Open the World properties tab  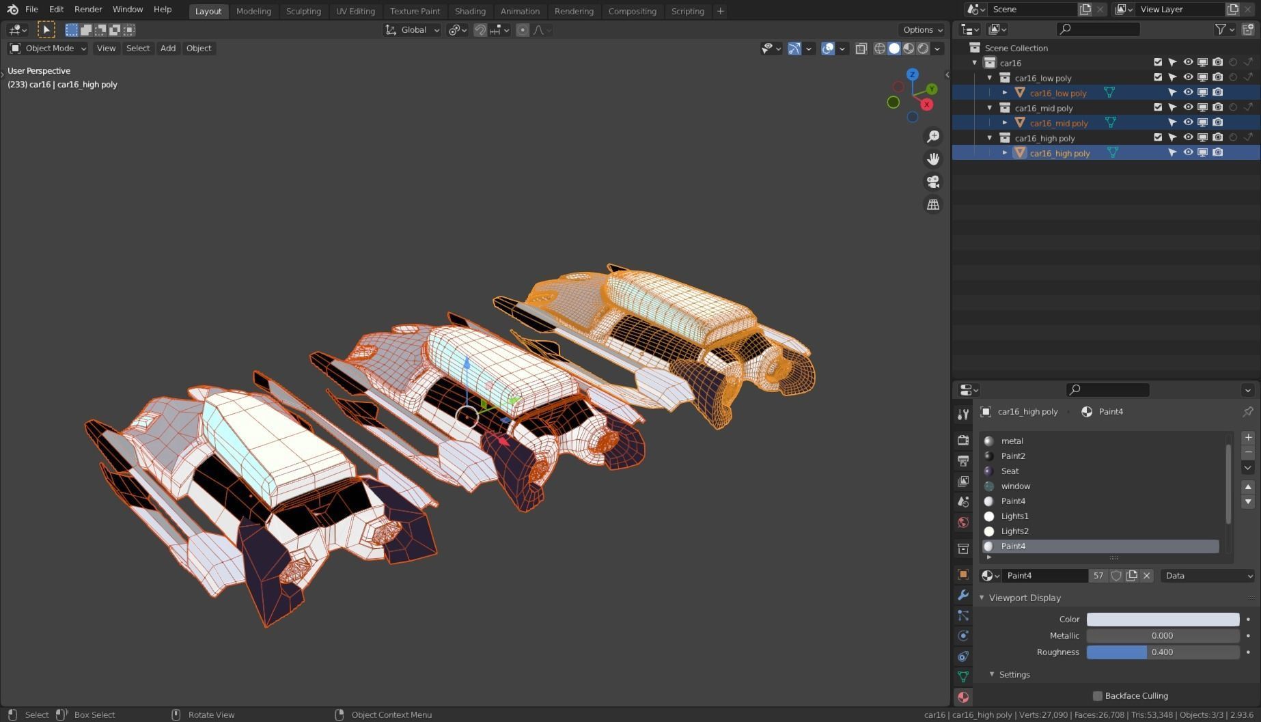coord(963,523)
